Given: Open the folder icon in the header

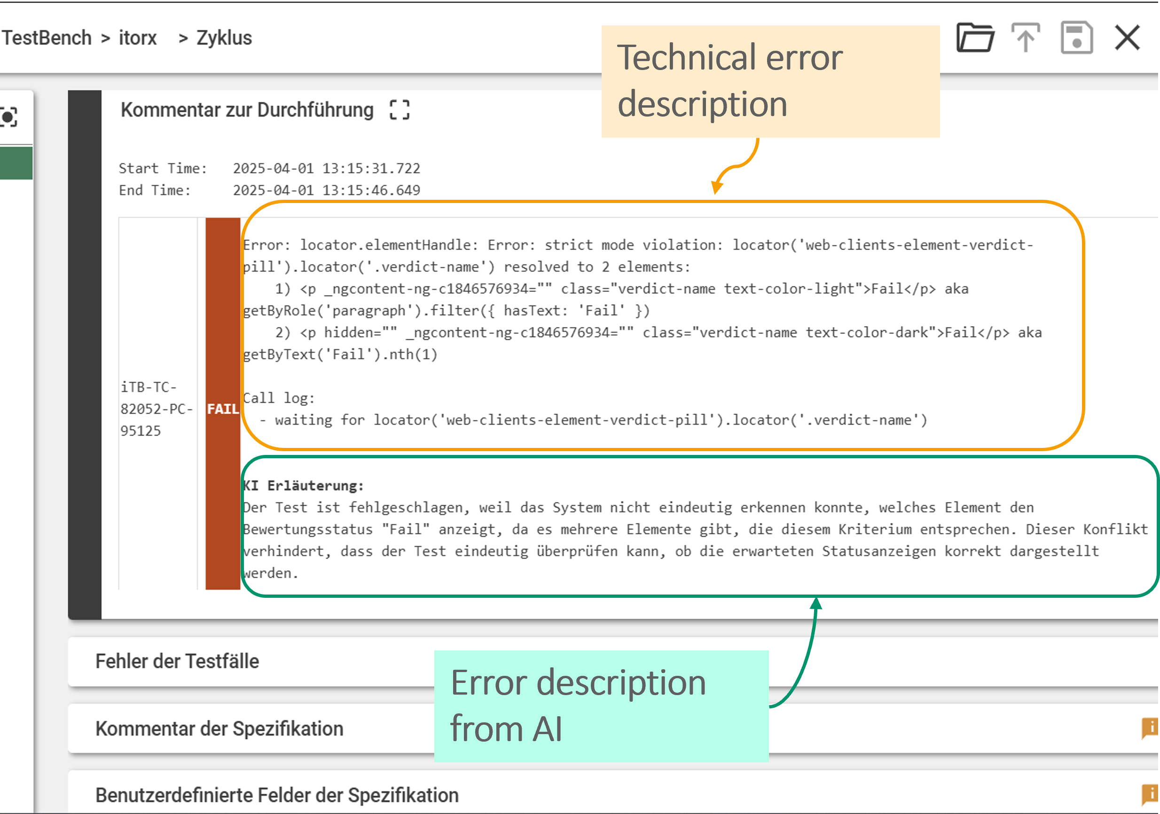Looking at the screenshot, I should pos(975,38).
